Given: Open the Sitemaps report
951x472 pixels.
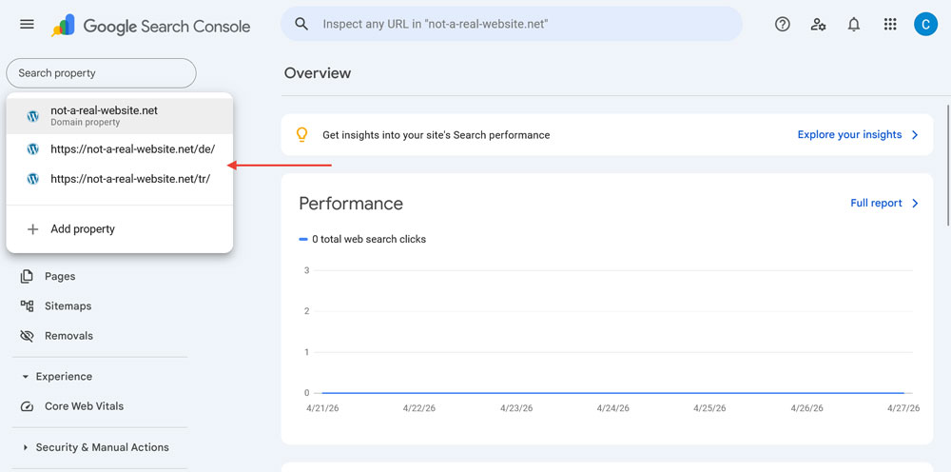Looking at the screenshot, I should click(x=68, y=305).
